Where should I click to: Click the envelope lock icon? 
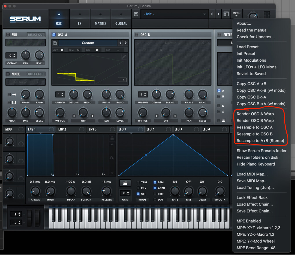112,139
